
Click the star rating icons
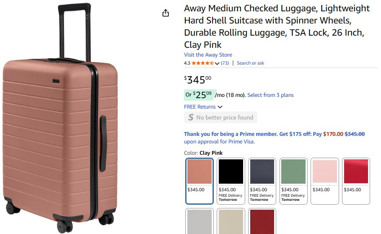(x=203, y=63)
